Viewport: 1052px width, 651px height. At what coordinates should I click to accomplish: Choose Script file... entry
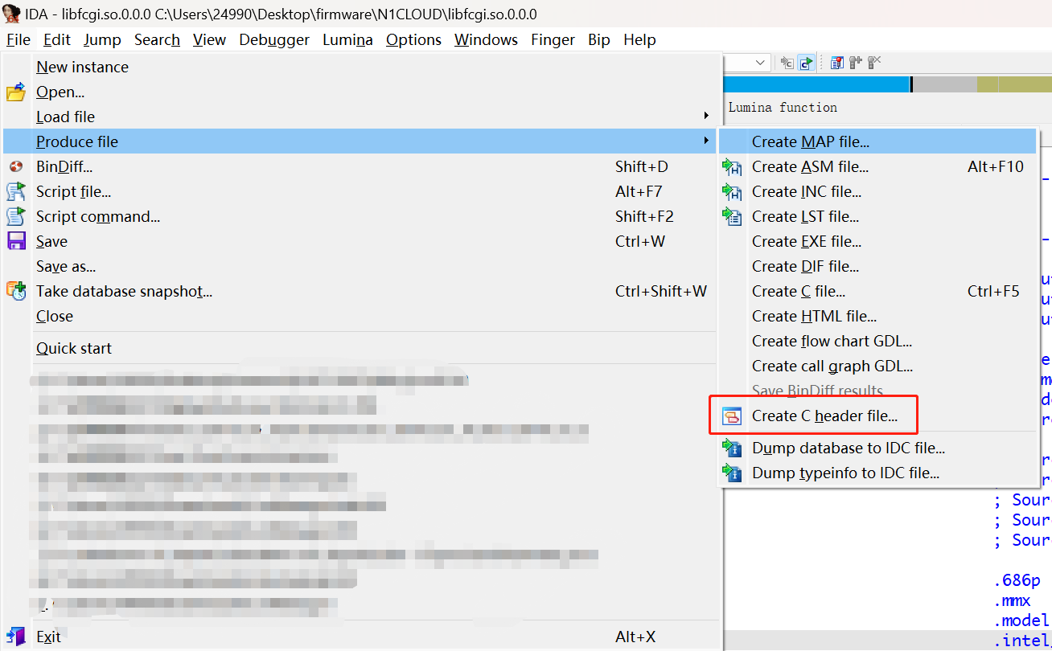pos(359,191)
